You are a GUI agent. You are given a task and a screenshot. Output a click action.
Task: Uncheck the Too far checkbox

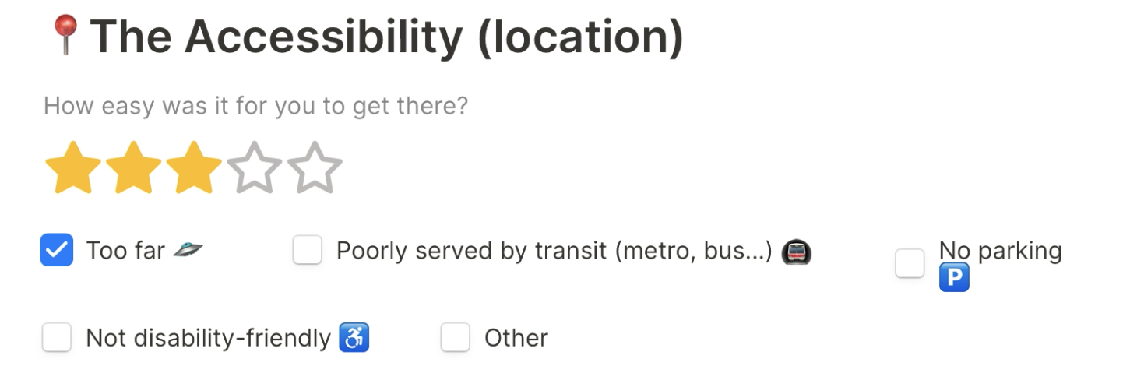click(x=57, y=251)
